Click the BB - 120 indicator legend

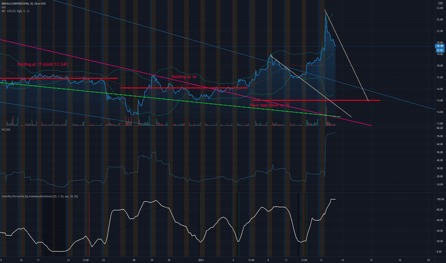pyautogui.click(x=15, y=11)
